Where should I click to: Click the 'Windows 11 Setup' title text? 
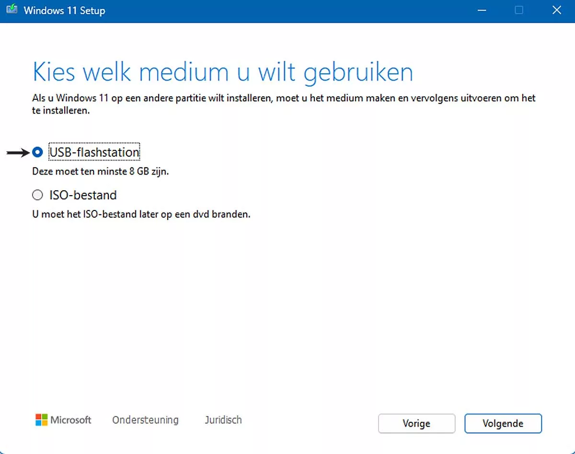point(64,11)
